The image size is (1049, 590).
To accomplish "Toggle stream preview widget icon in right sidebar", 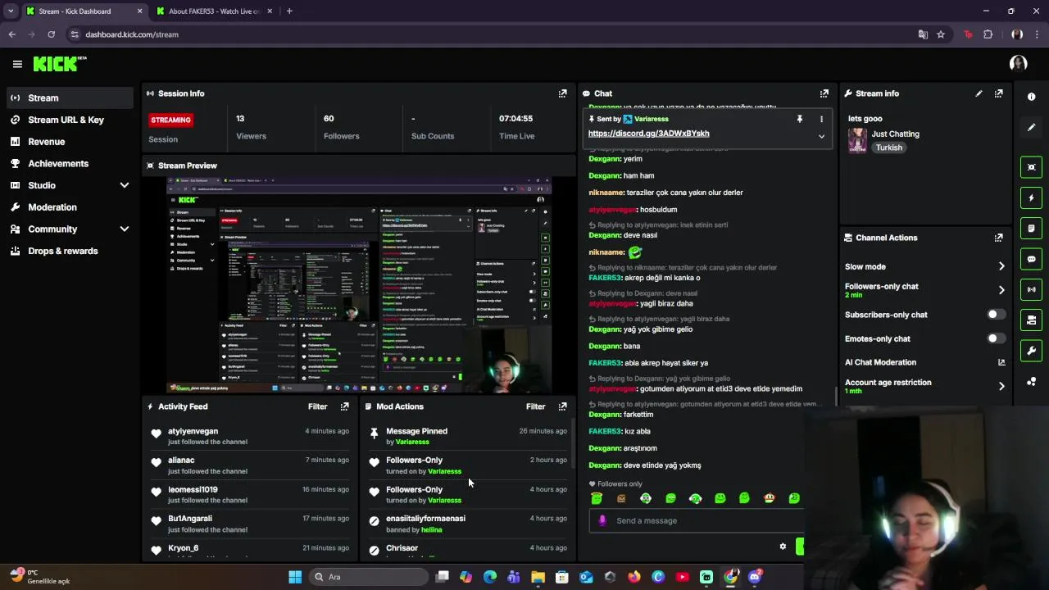I will (1031, 167).
